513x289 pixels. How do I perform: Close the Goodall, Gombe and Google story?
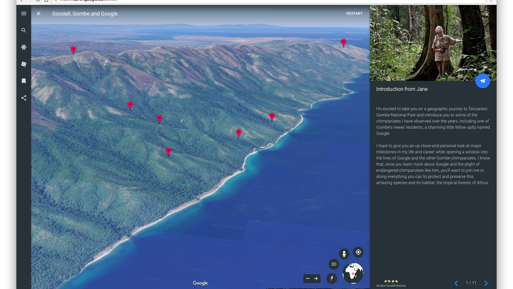pyautogui.click(x=38, y=13)
